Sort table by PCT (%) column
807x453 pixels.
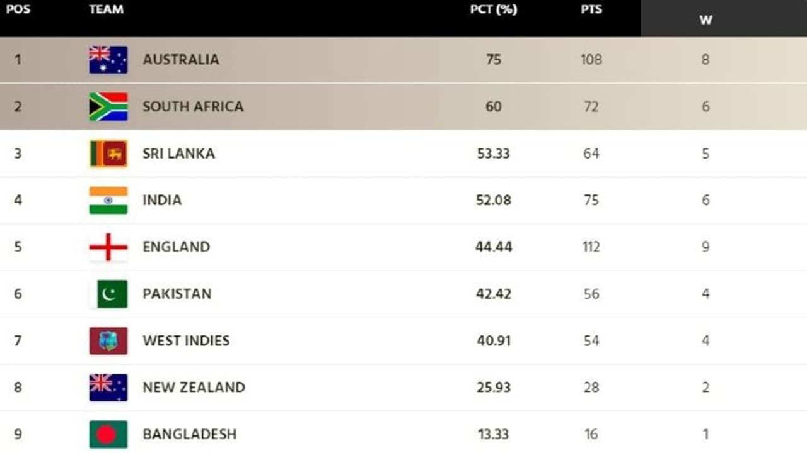click(493, 10)
